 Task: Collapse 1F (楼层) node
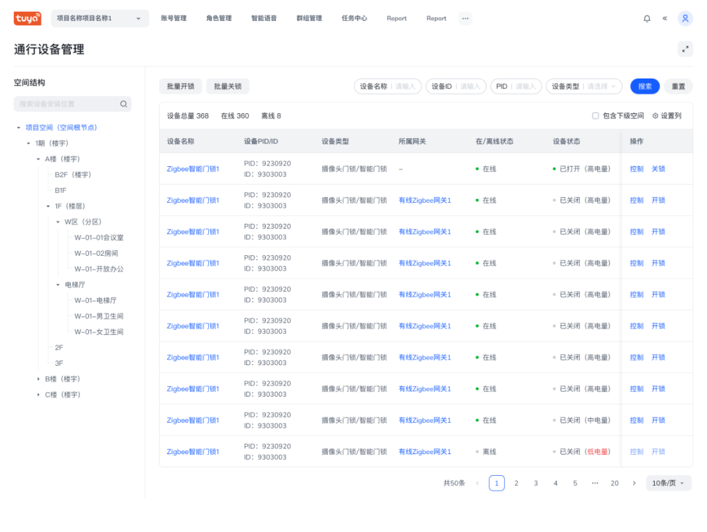coord(48,206)
